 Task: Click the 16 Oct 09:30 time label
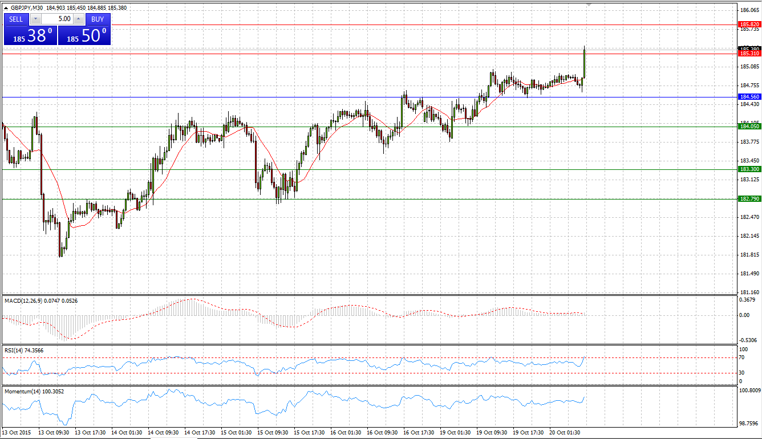(382, 433)
